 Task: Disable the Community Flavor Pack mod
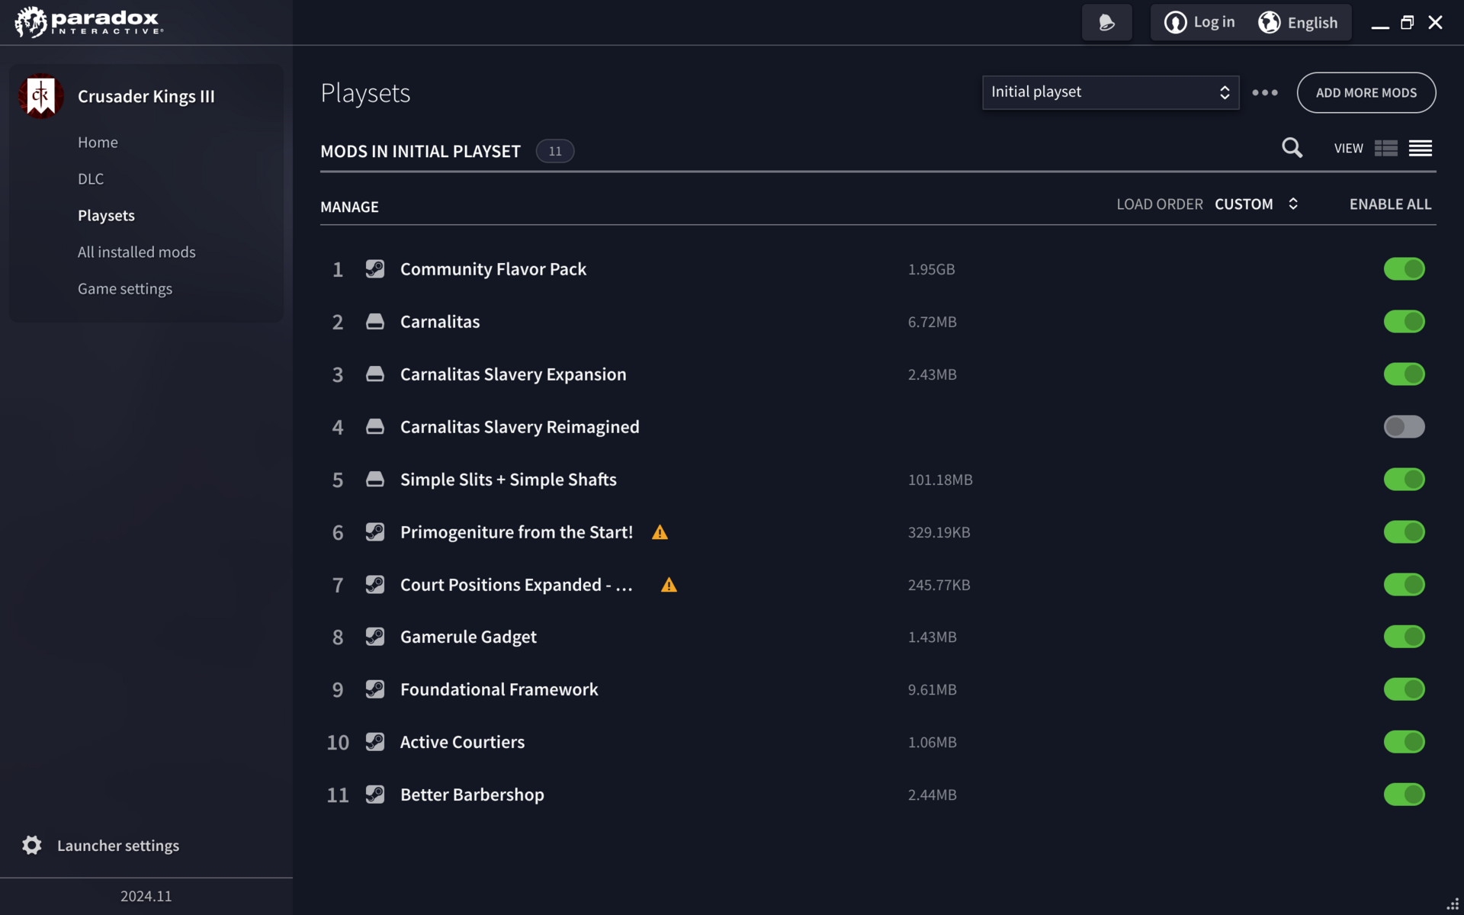pyautogui.click(x=1404, y=269)
